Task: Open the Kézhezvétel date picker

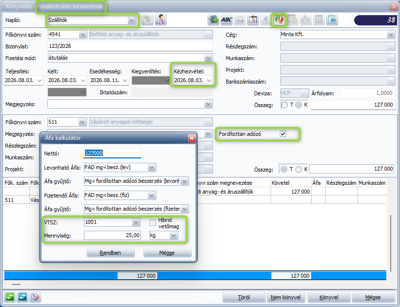Action: click(209, 81)
